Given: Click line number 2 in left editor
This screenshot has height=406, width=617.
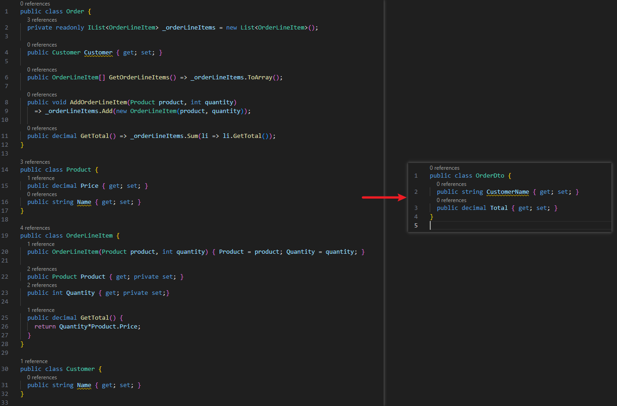Looking at the screenshot, I should coord(6,28).
